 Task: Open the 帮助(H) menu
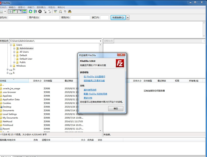point(61,7)
